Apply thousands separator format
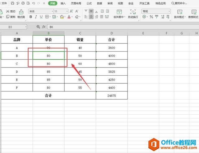Viewport: 199px width, 153px height. (x=157, y=17)
